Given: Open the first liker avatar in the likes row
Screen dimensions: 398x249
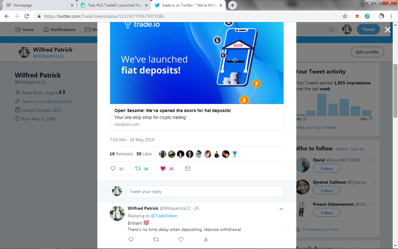Looking at the screenshot, I should pyautogui.click(x=162, y=154).
